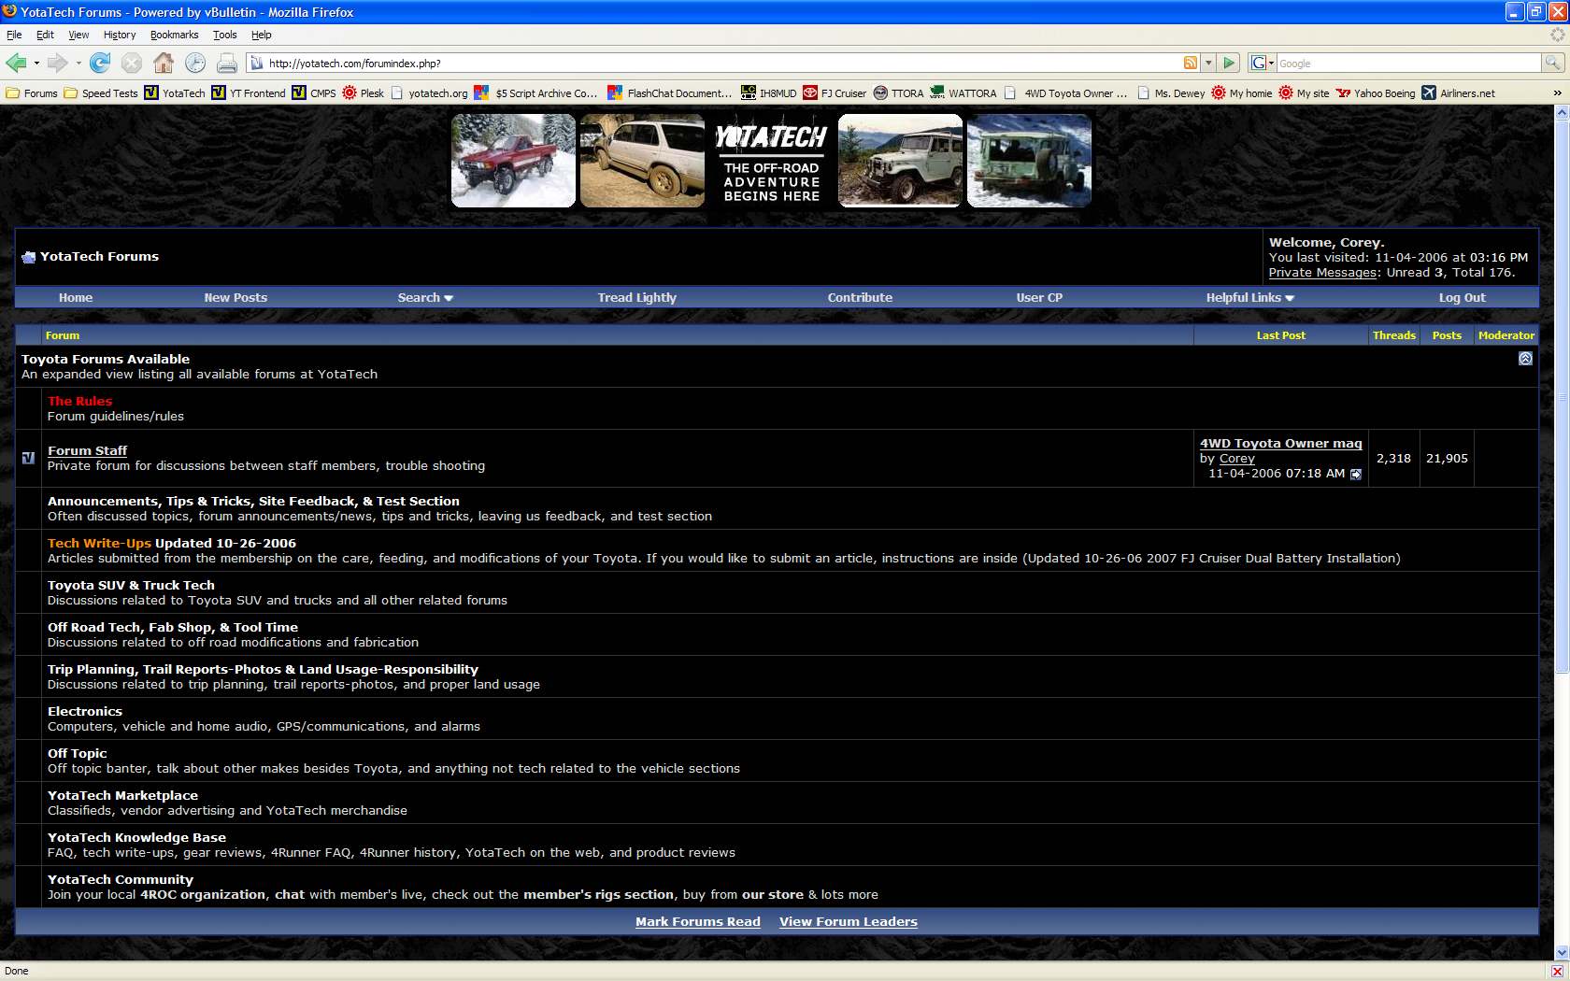Viewport: 1570px width, 981px height.
Task: Open the Edit menu
Action: click(45, 35)
